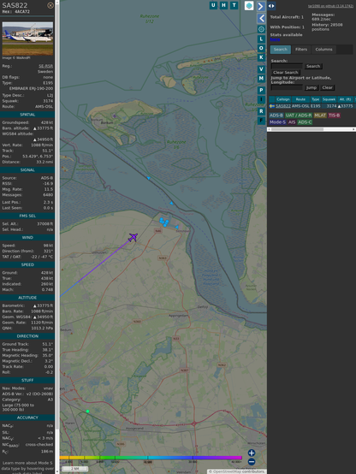This screenshot has width=356, height=474.
Task: Click the M map control button
Action: click(x=261, y=79)
